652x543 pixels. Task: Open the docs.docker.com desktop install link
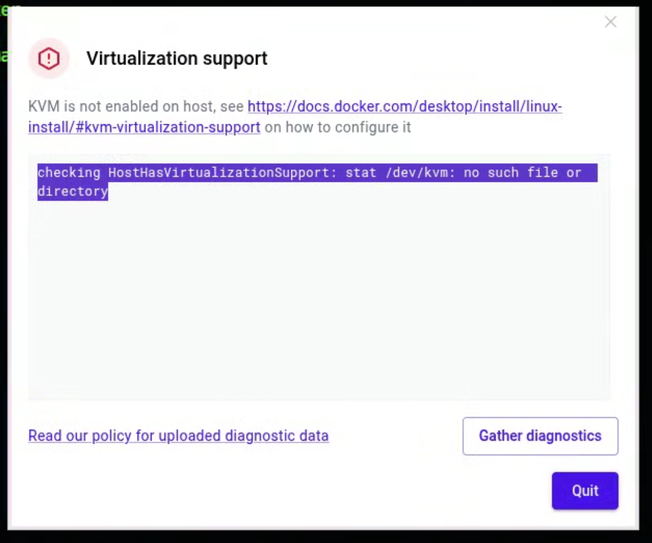click(x=404, y=106)
